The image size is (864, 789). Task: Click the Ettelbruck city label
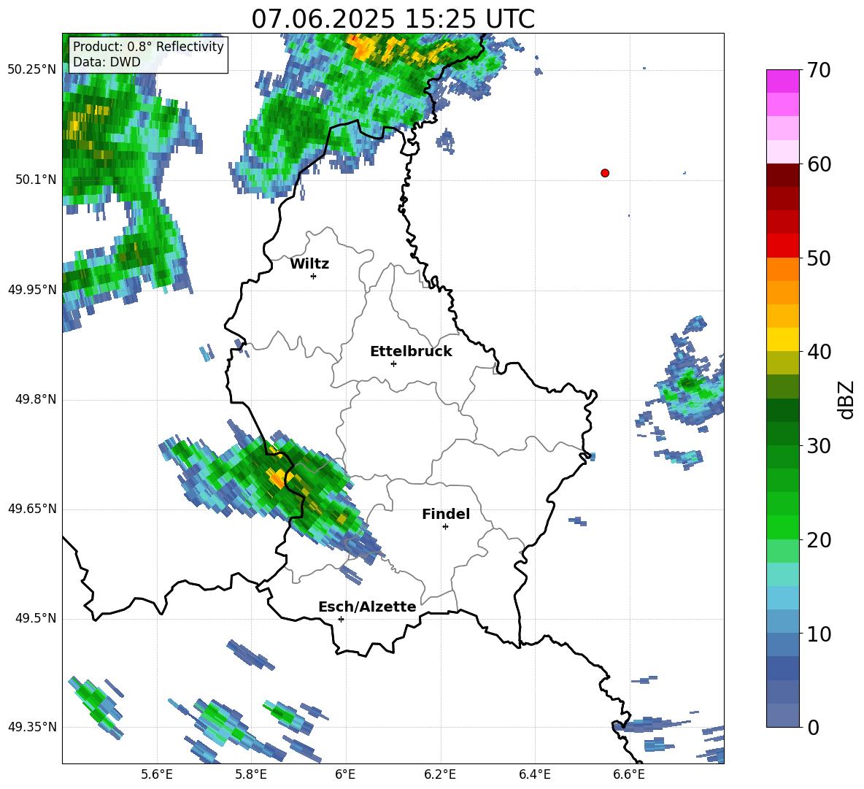(x=411, y=352)
